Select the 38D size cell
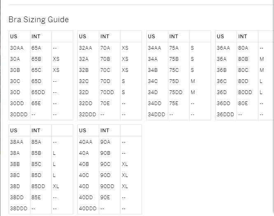The width and height of the screenshot is (274, 216). click(15, 186)
